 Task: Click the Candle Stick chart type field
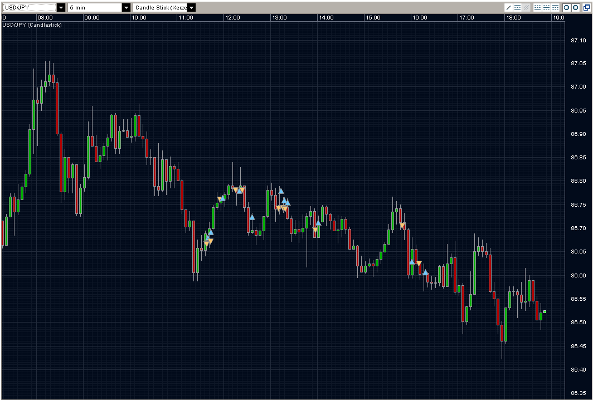(161, 8)
